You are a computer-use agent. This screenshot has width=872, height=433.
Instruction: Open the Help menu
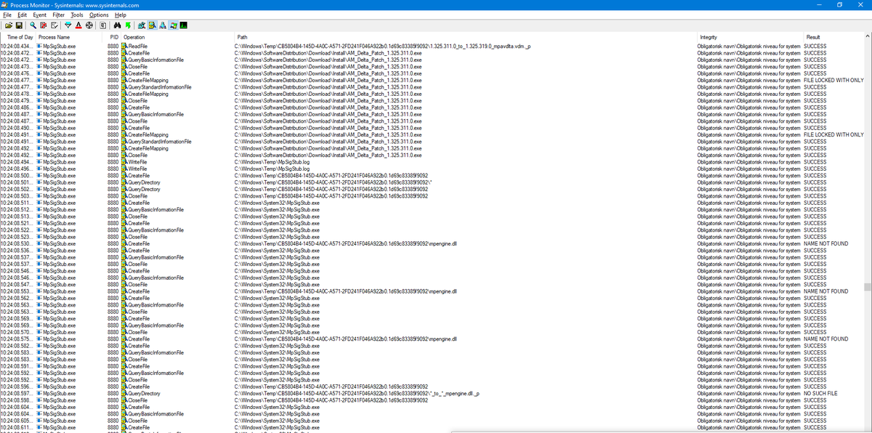click(x=121, y=15)
